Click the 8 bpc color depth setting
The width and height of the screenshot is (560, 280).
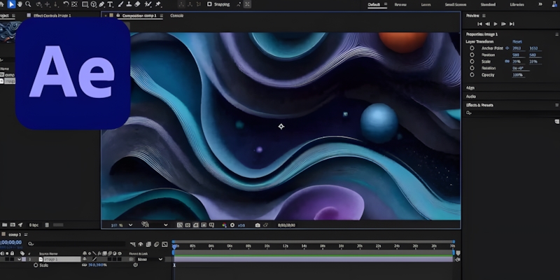click(34, 225)
